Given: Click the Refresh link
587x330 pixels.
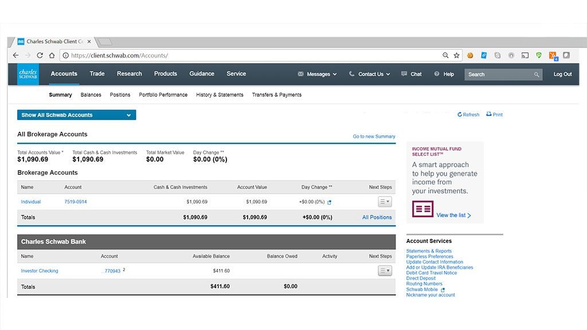Looking at the screenshot, I should pyautogui.click(x=468, y=115).
